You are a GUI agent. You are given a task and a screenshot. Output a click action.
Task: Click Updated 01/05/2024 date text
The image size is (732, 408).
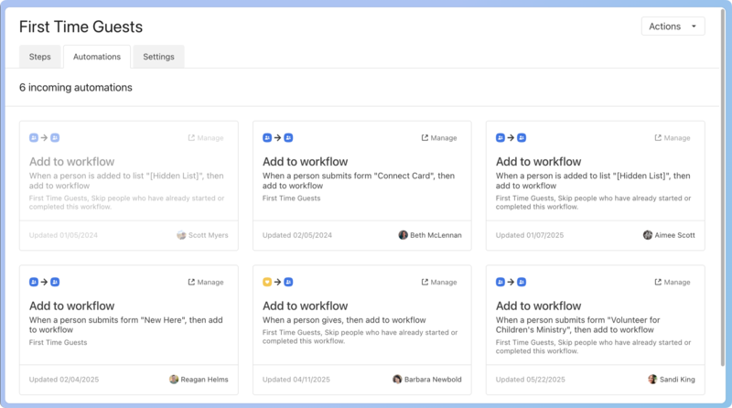point(63,235)
